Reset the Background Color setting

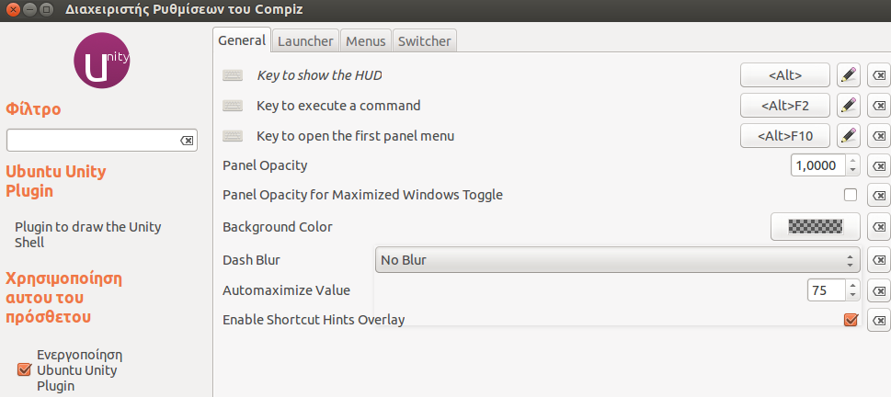pos(879,226)
